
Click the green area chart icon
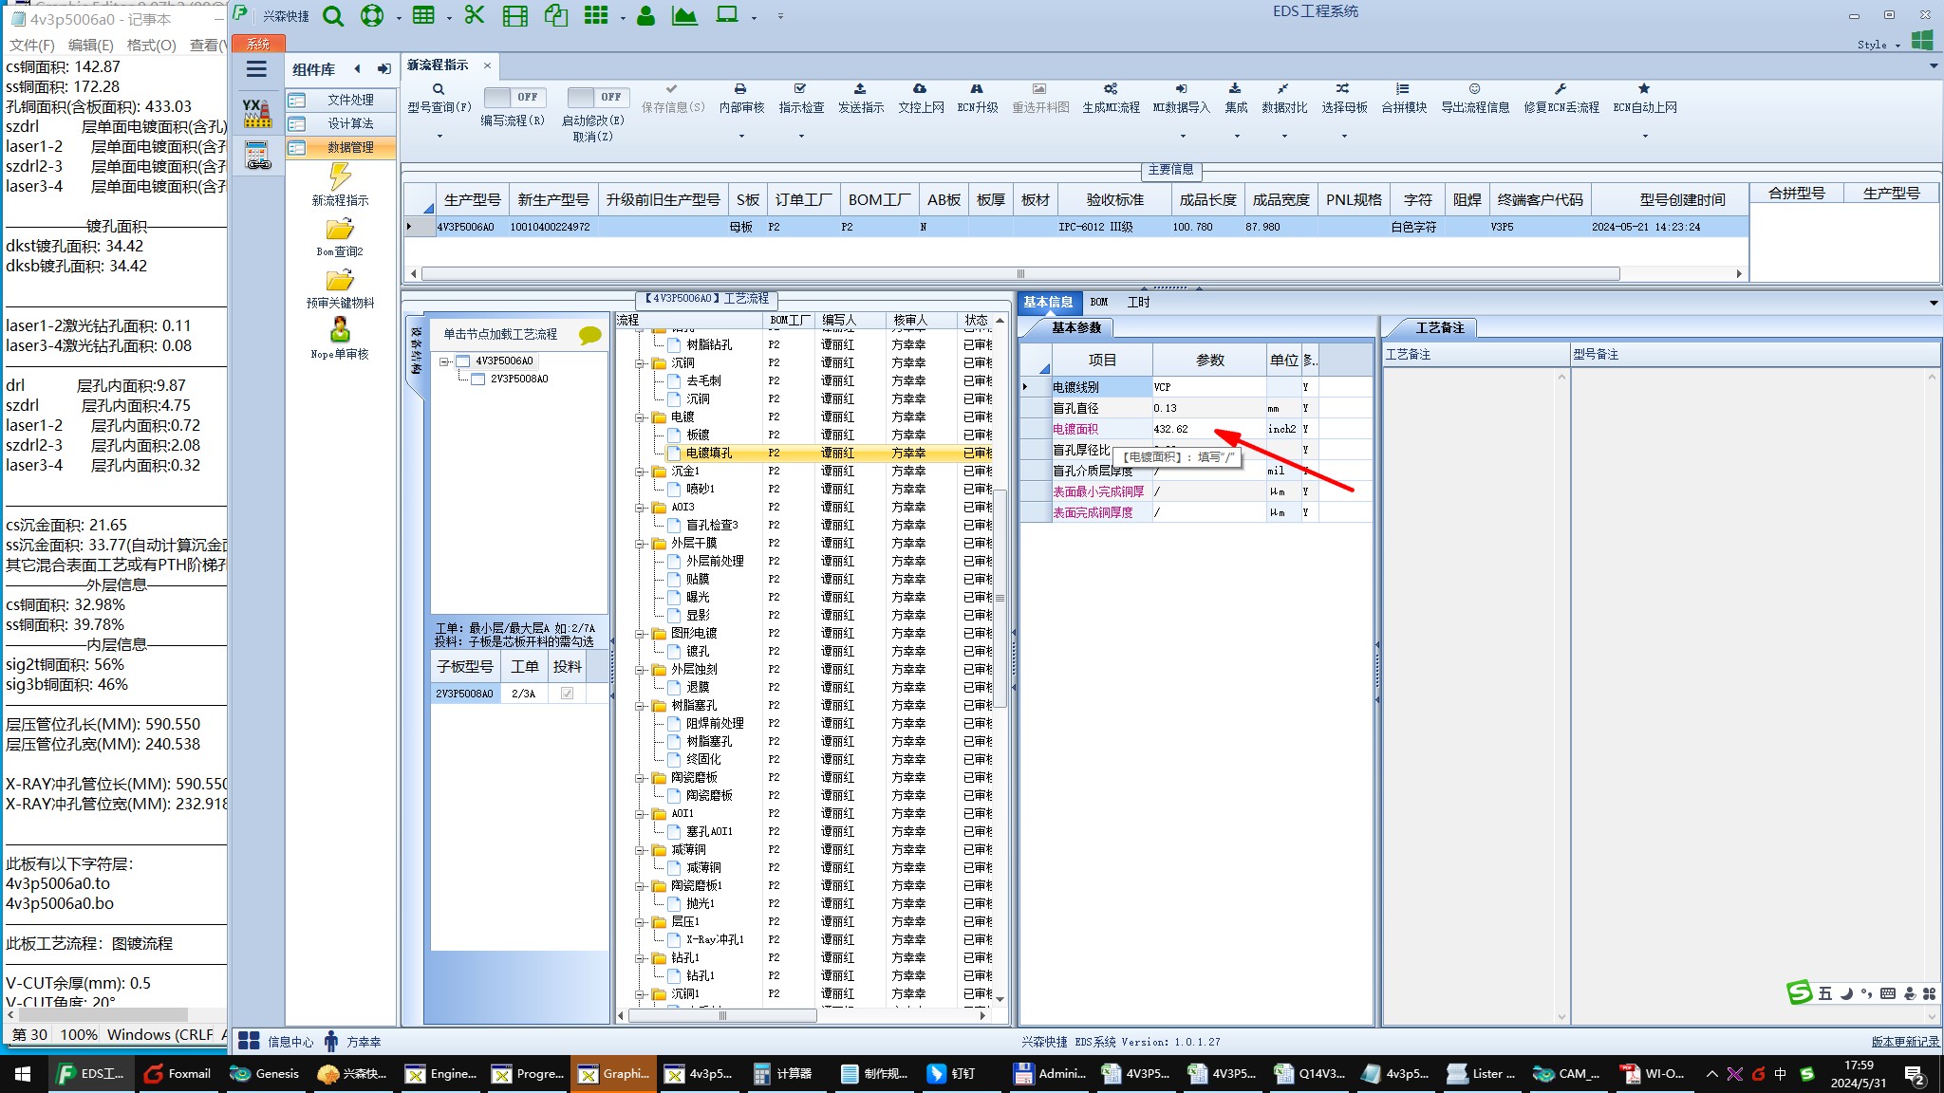(x=684, y=15)
